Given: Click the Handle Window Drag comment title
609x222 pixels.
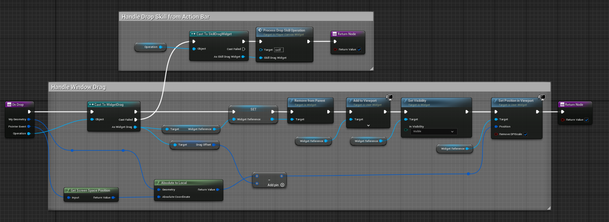Looking at the screenshot, I should pos(78,87).
